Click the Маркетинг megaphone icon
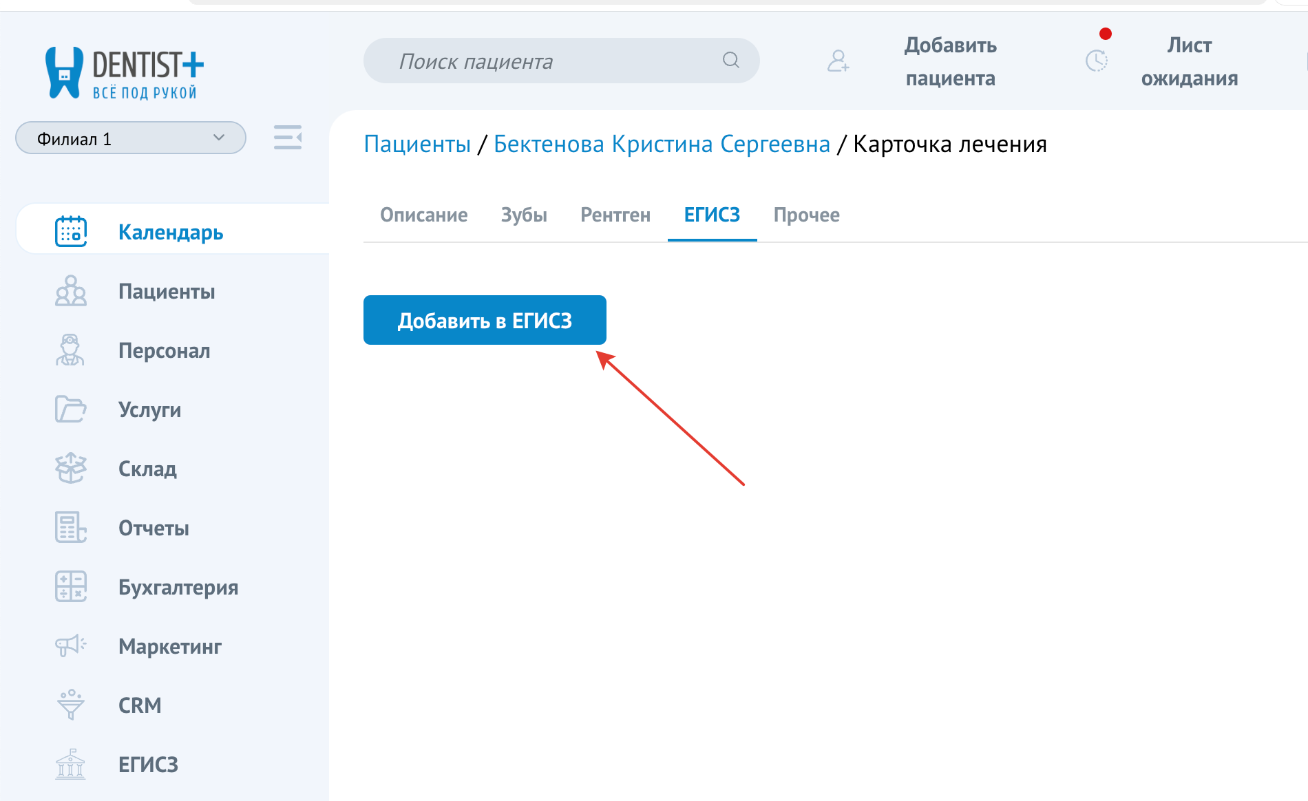1308x801 pixels. coord(71,645)
